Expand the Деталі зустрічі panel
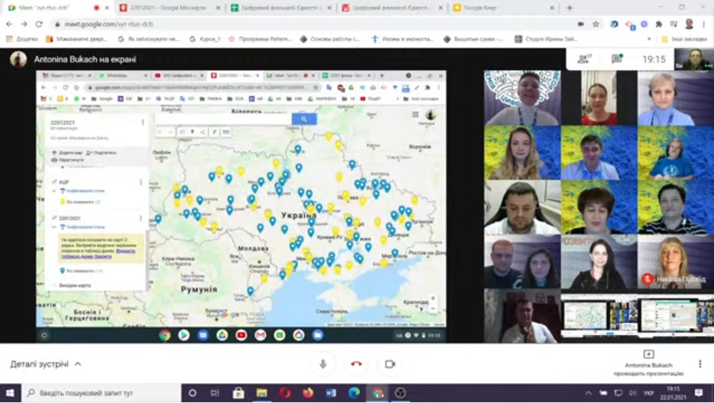 tap(45, 364)
